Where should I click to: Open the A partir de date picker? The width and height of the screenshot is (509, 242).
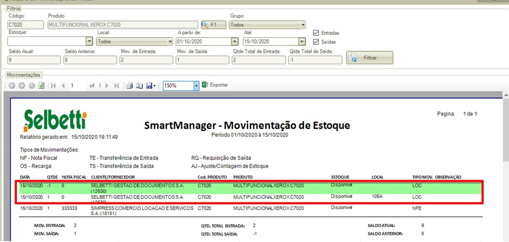pyautogui.click(x=234, y=42)
